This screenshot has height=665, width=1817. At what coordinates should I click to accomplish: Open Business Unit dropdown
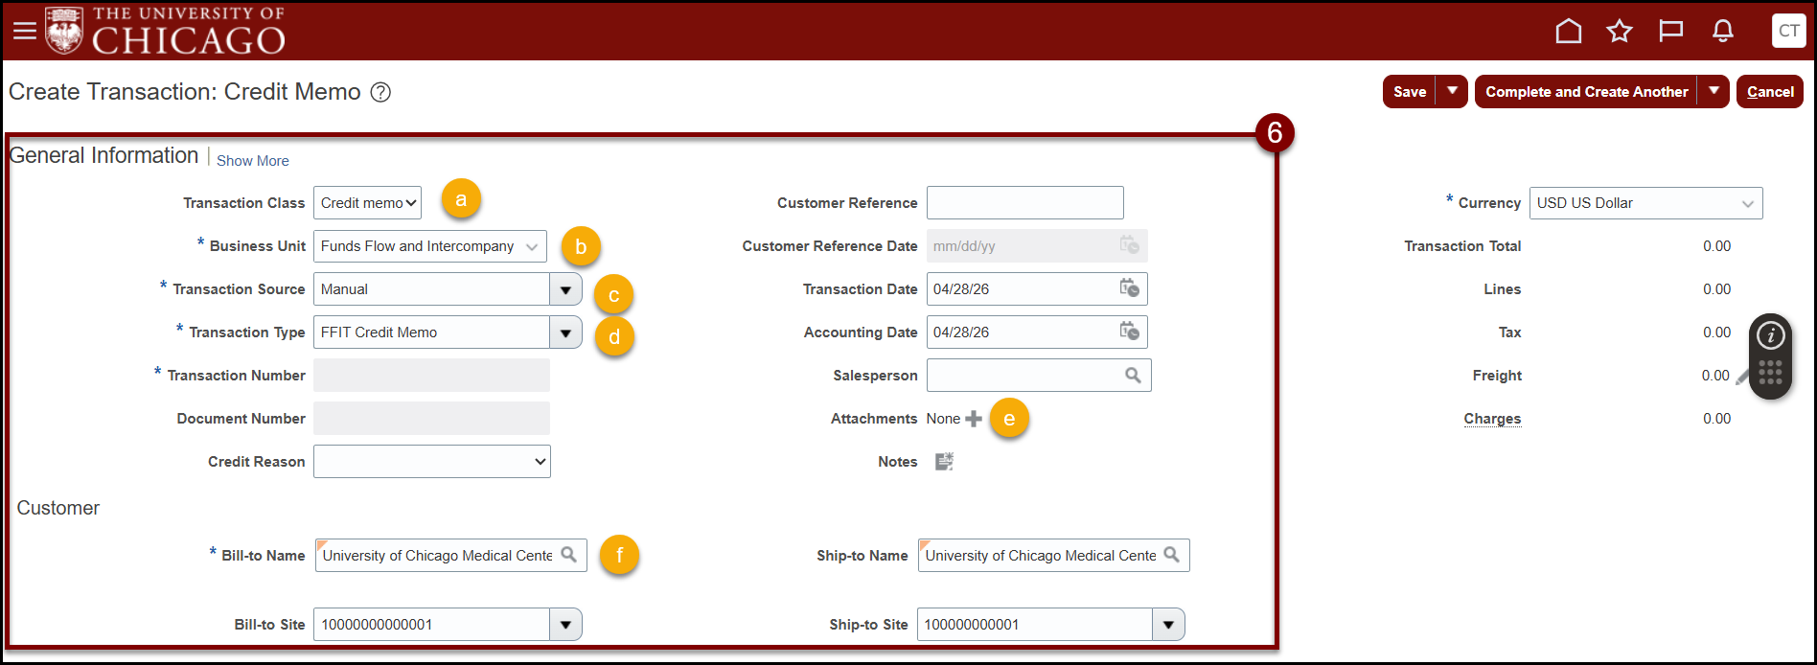430,246
